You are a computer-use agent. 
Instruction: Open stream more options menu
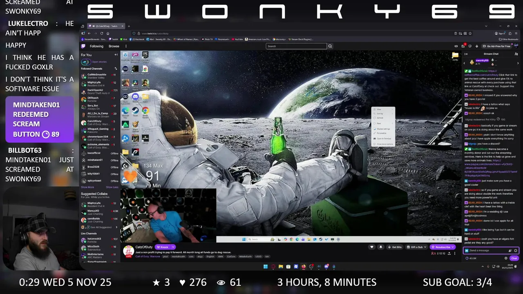(456, 254)
